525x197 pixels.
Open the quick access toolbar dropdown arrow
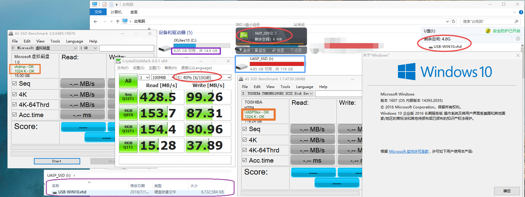tap(117, 4)
